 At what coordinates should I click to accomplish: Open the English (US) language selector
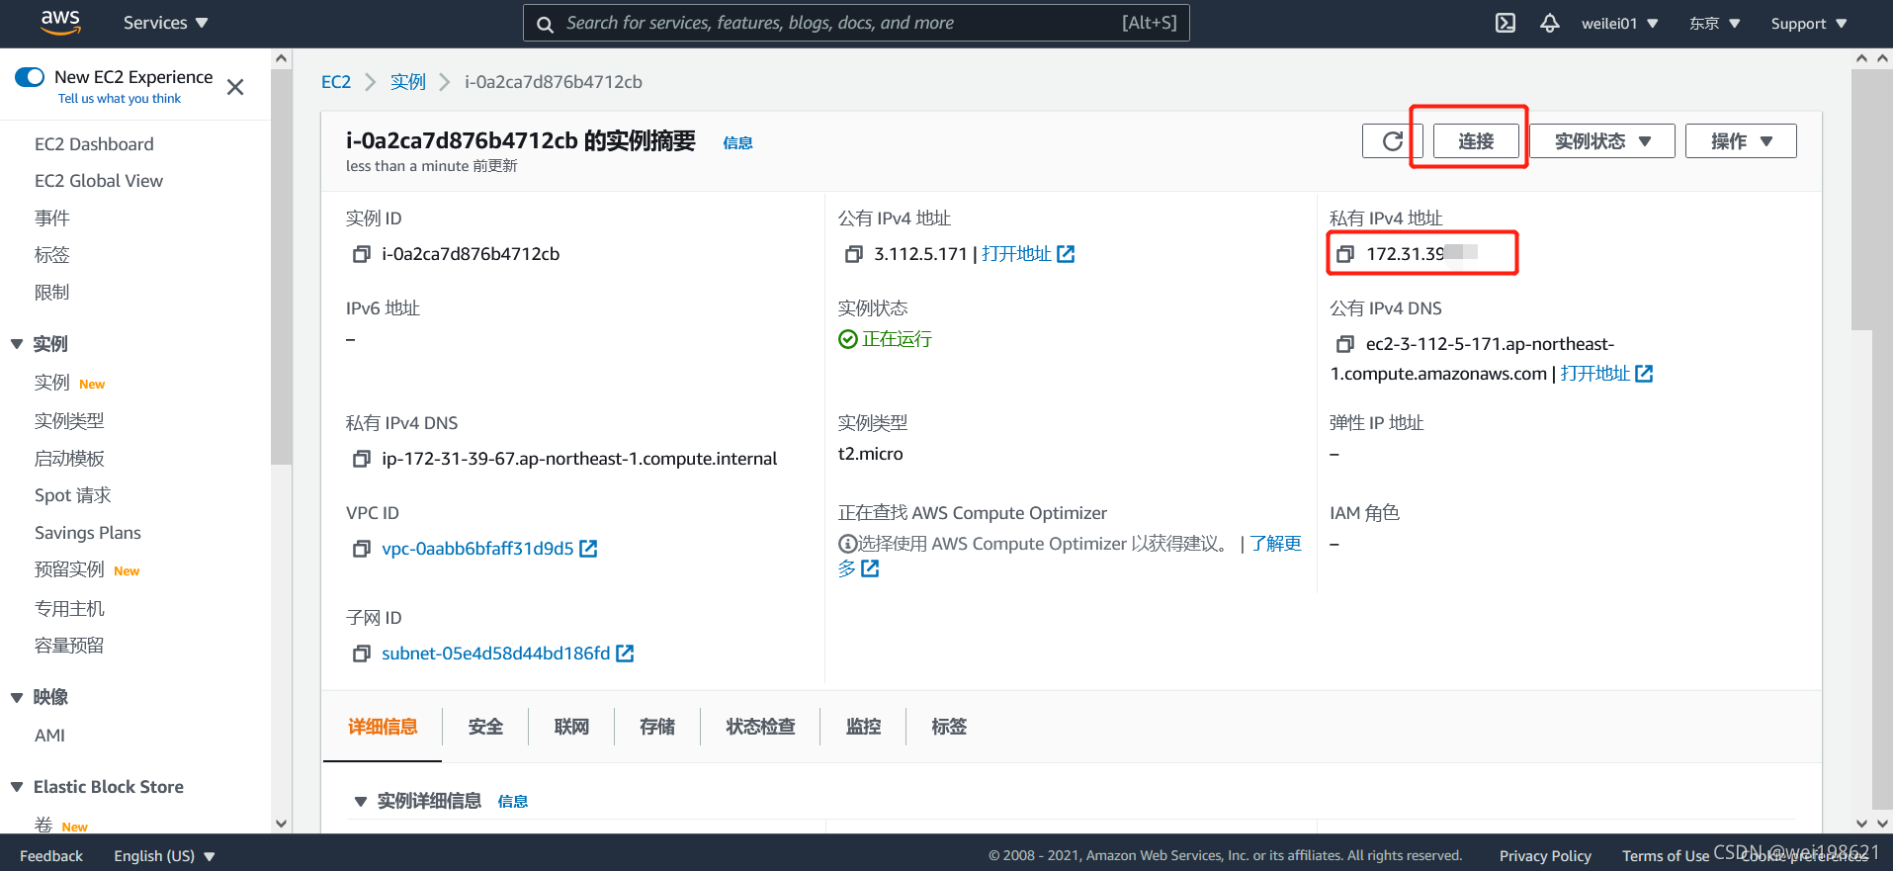point(164,856)
